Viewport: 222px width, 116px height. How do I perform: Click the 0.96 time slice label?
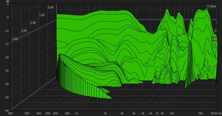51,7
